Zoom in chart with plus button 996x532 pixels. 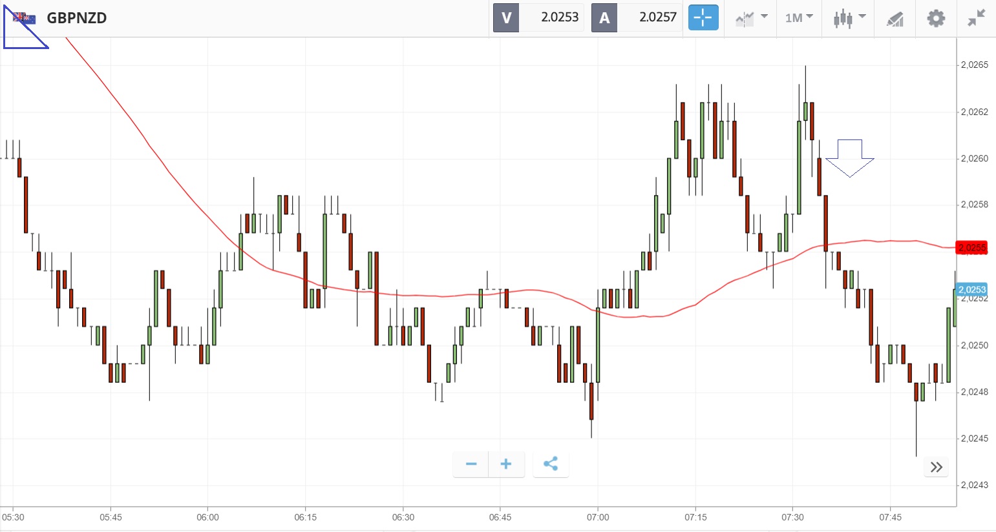coord(506,464)
